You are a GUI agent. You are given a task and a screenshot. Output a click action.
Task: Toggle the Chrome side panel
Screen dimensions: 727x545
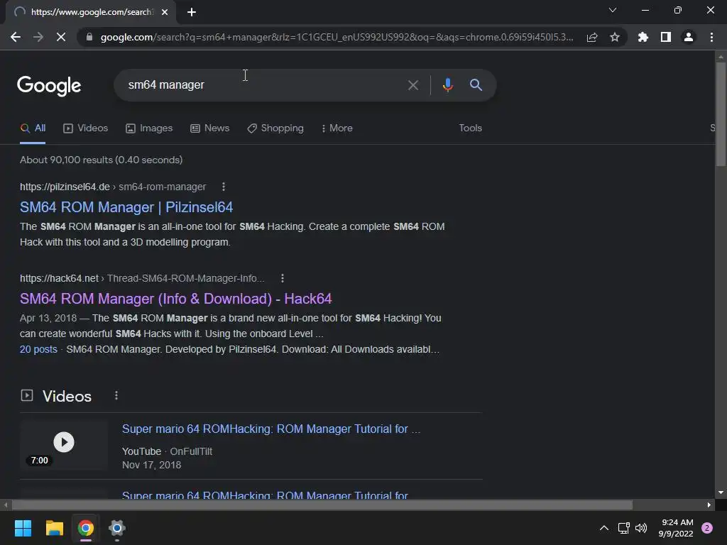tap(666, 37)
